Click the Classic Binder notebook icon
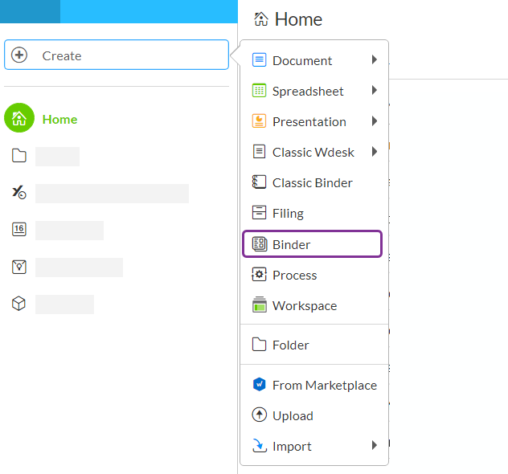Screen dimensions: 508x474 pyautogui.click(x=259, y=182)
